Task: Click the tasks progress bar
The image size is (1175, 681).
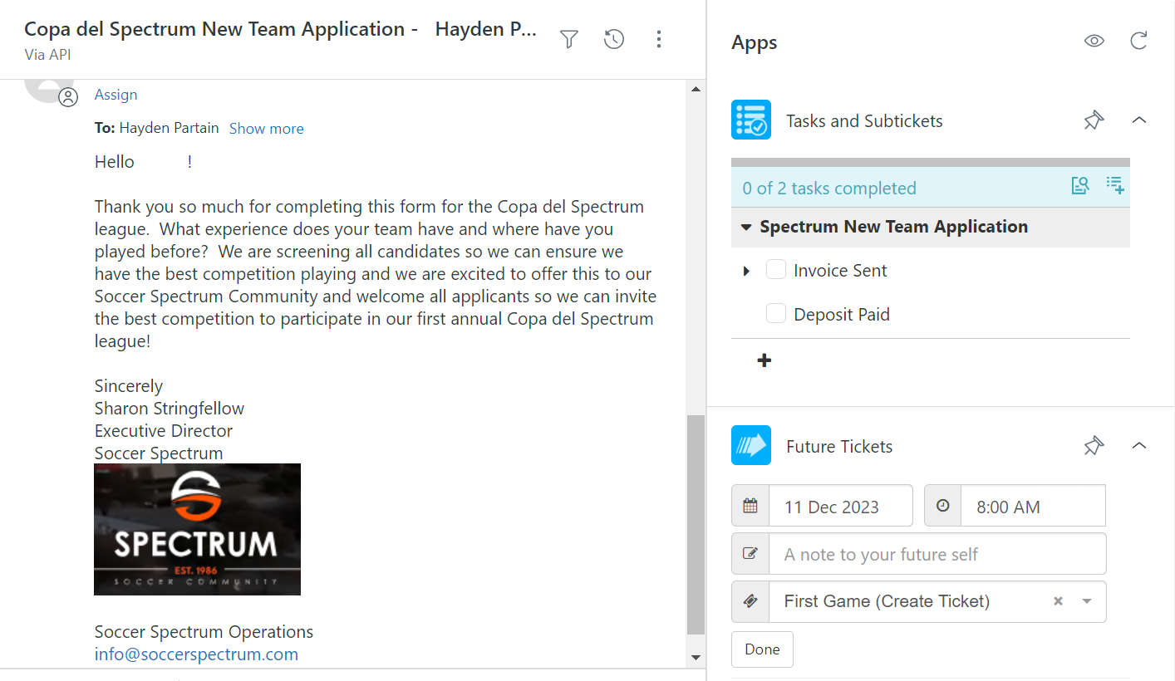Action: [931, 162]
